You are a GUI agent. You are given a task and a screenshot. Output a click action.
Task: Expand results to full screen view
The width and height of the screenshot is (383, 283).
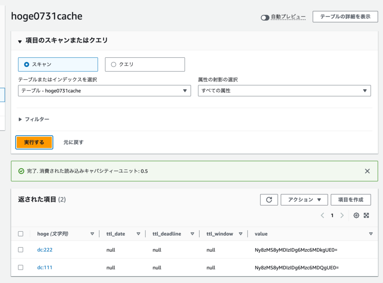366,215
